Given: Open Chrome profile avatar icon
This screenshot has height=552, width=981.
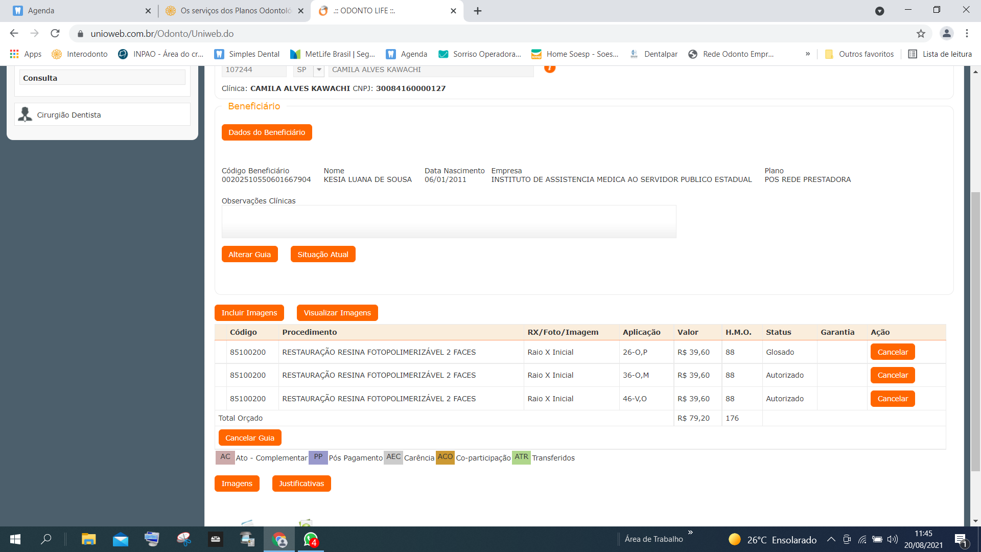Looking at the screenshot, I should (x=946, y=34).
